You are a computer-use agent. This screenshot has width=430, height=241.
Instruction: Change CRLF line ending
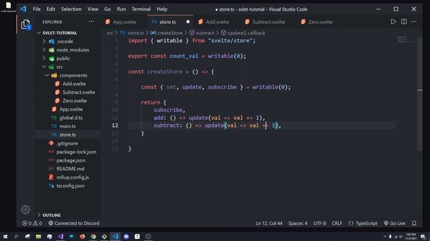point(337,223)
